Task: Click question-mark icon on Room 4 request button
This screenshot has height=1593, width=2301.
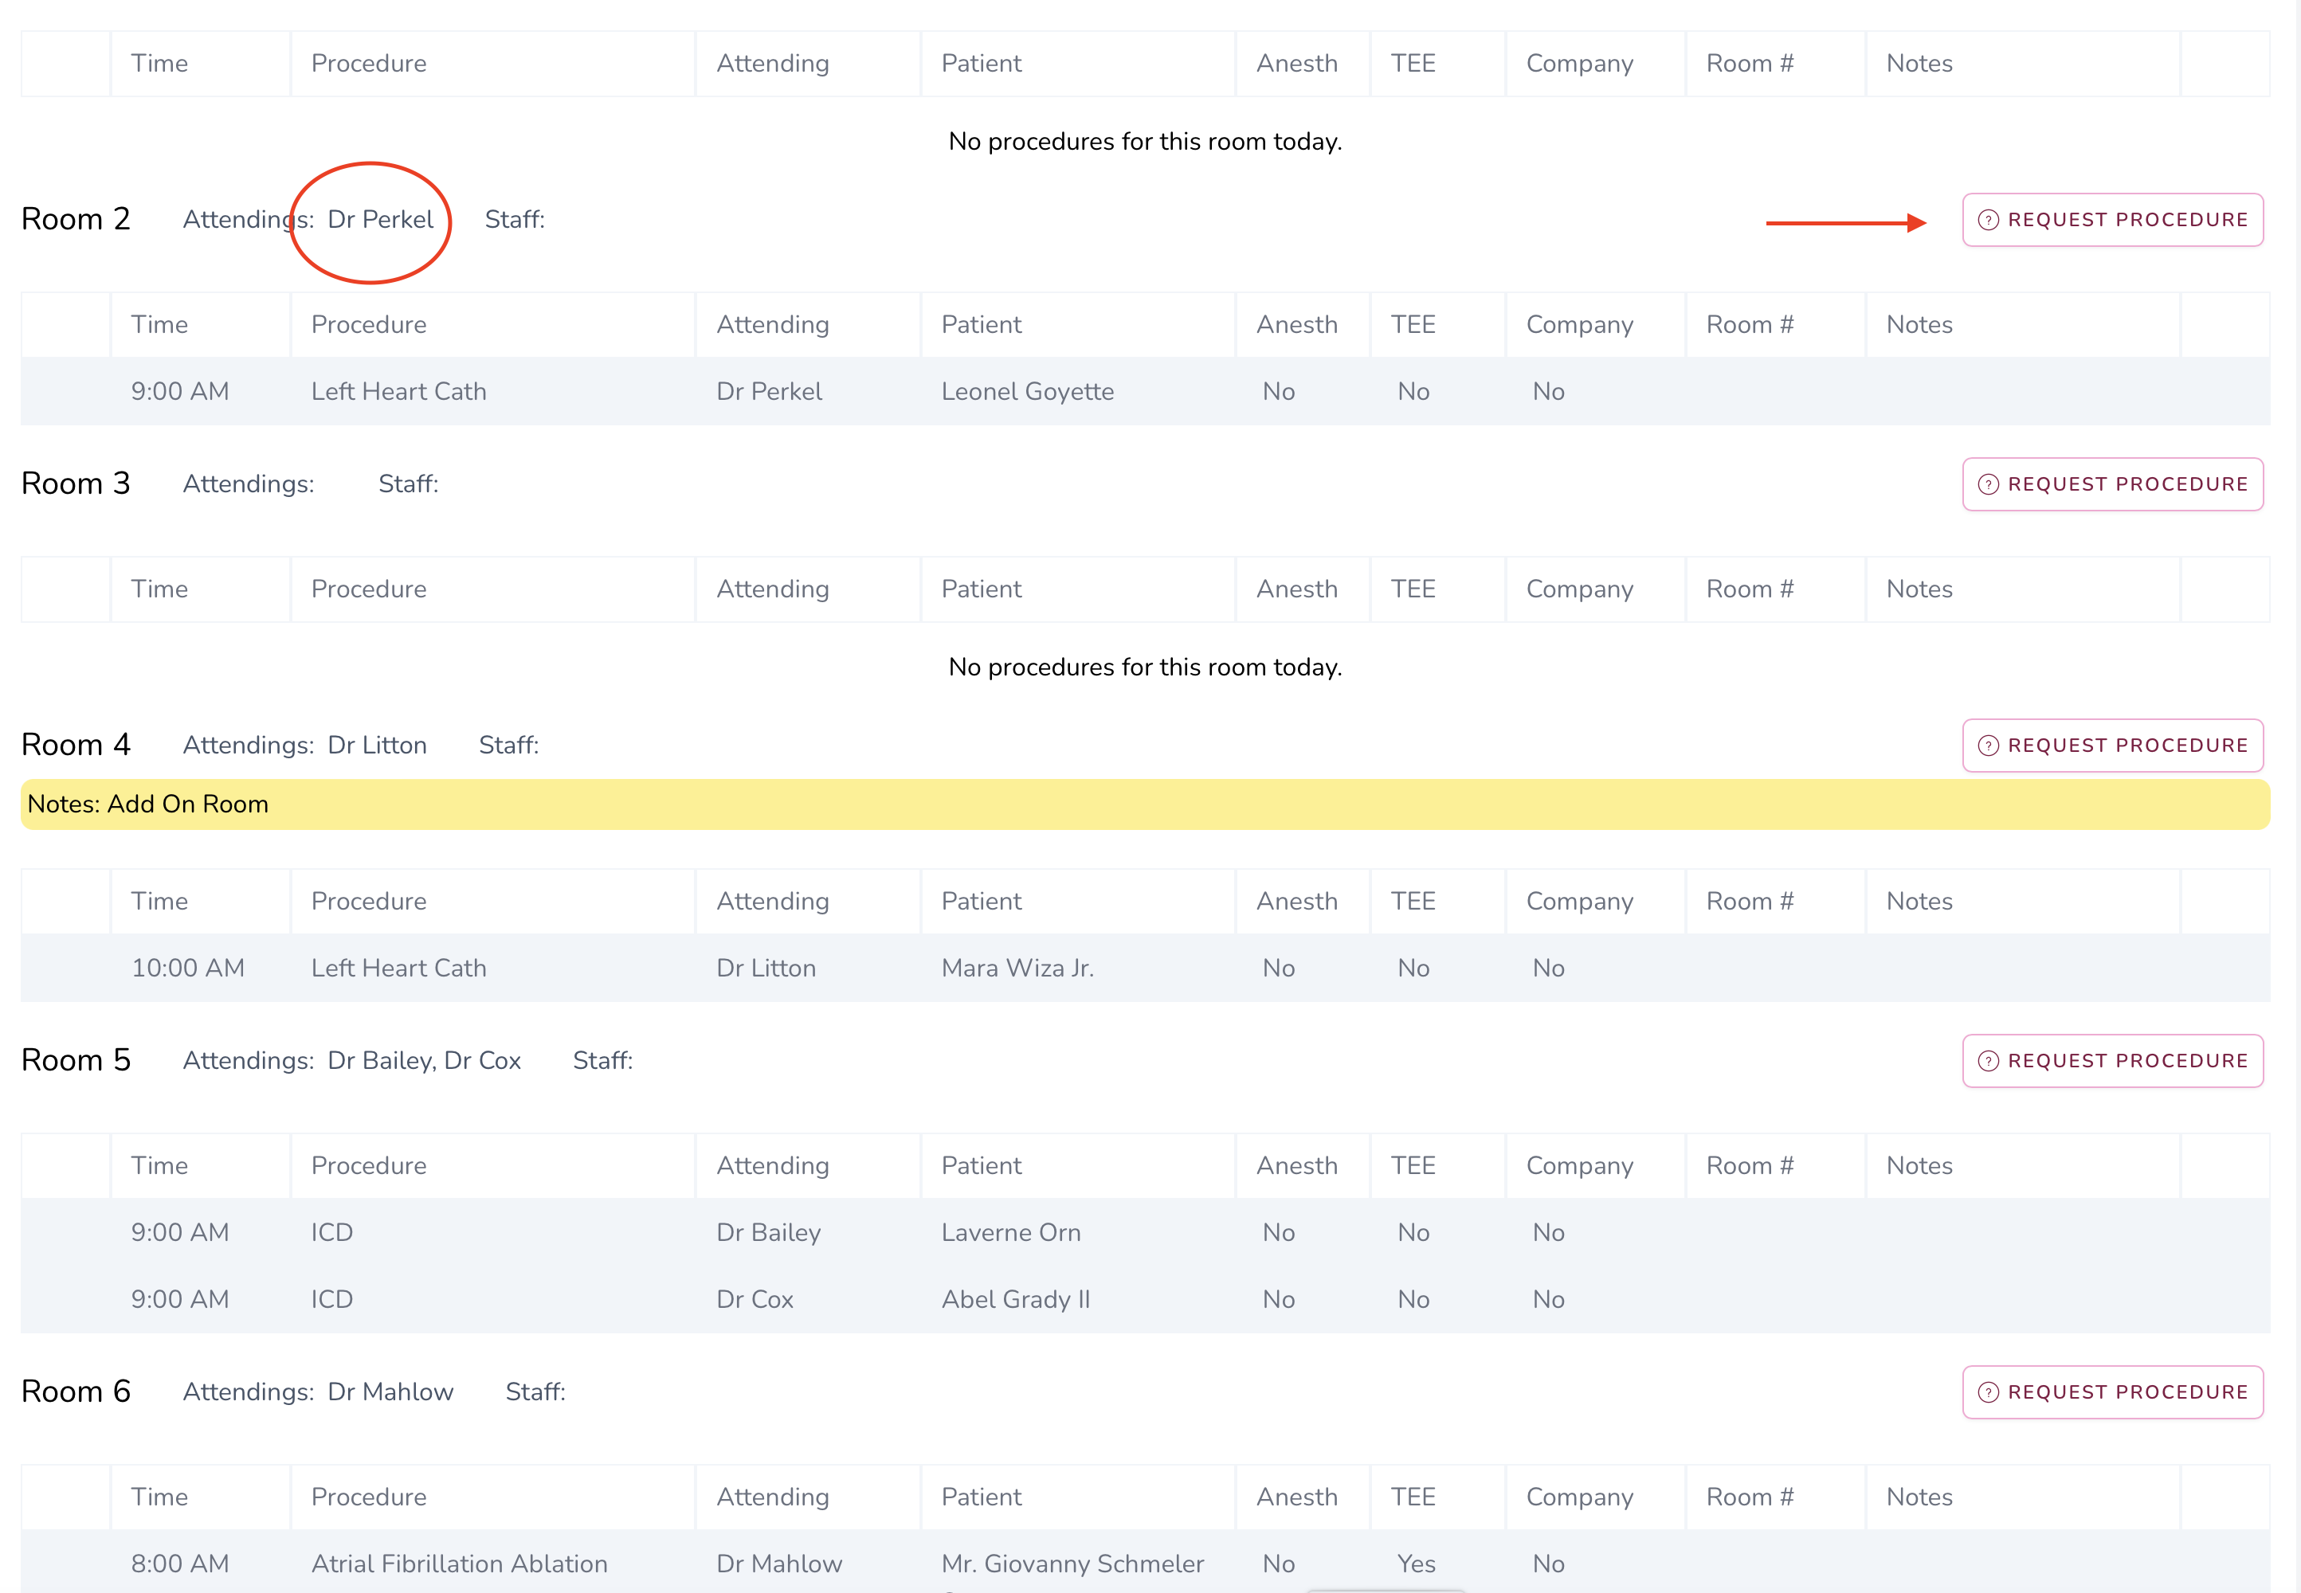Action: 1988,746
